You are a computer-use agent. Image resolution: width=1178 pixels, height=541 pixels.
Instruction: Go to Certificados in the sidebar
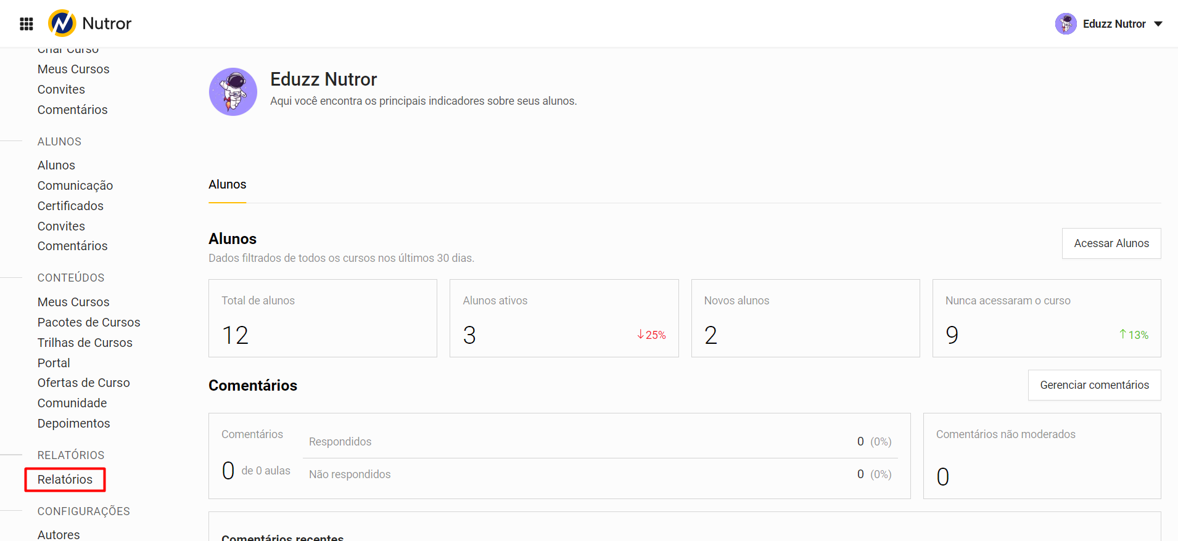(x=70, y=206)
